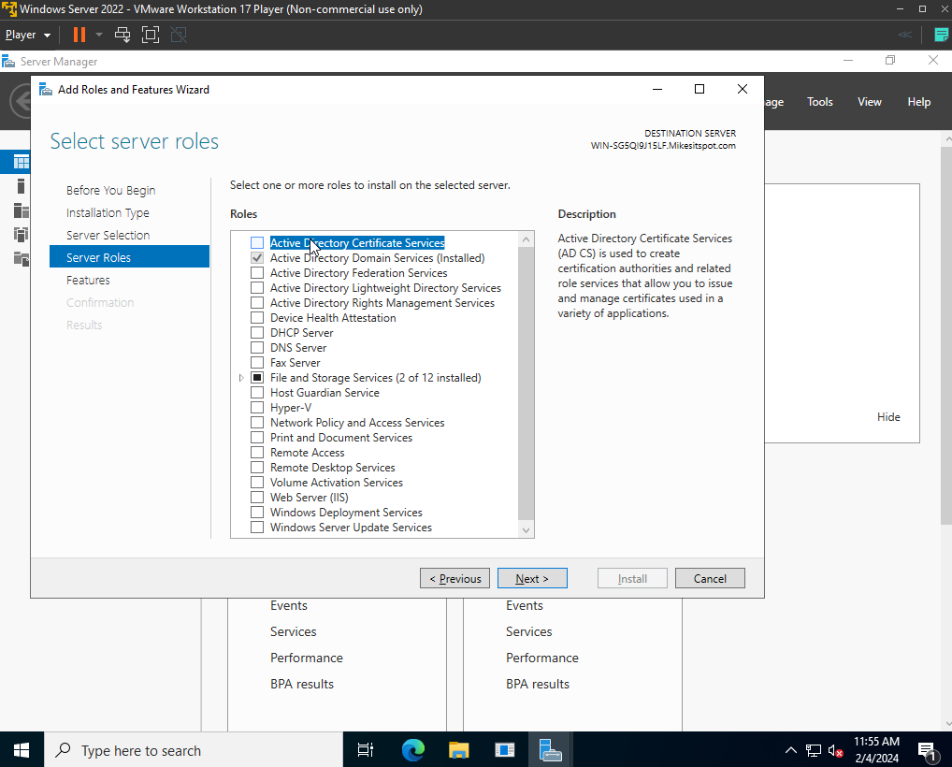Viewport: 952px width, 767px height.
Task: Show hidden system tray icons
Action: tap(790, 750)
